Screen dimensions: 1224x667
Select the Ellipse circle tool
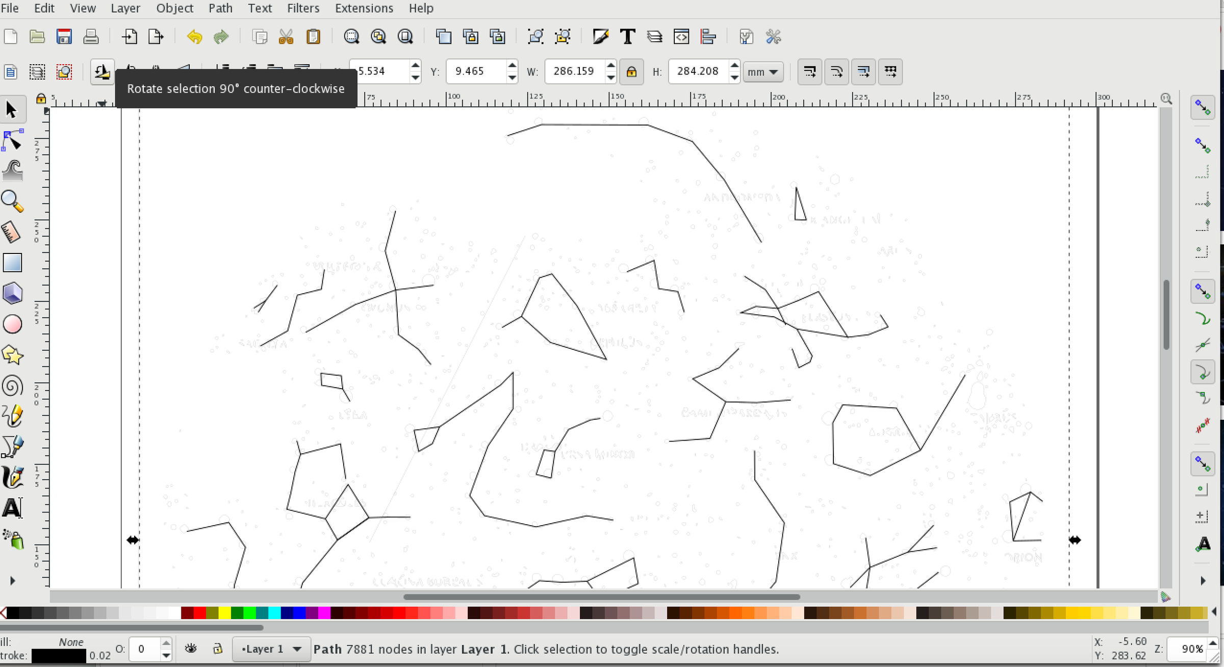pyautogui.click(x=12, y=324)
